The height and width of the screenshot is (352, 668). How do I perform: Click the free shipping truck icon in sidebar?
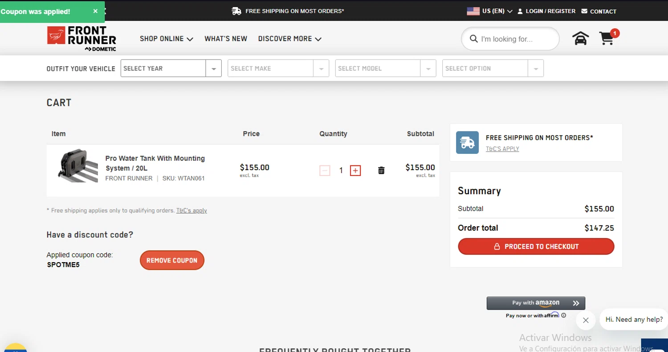click(x=467, y=143)
